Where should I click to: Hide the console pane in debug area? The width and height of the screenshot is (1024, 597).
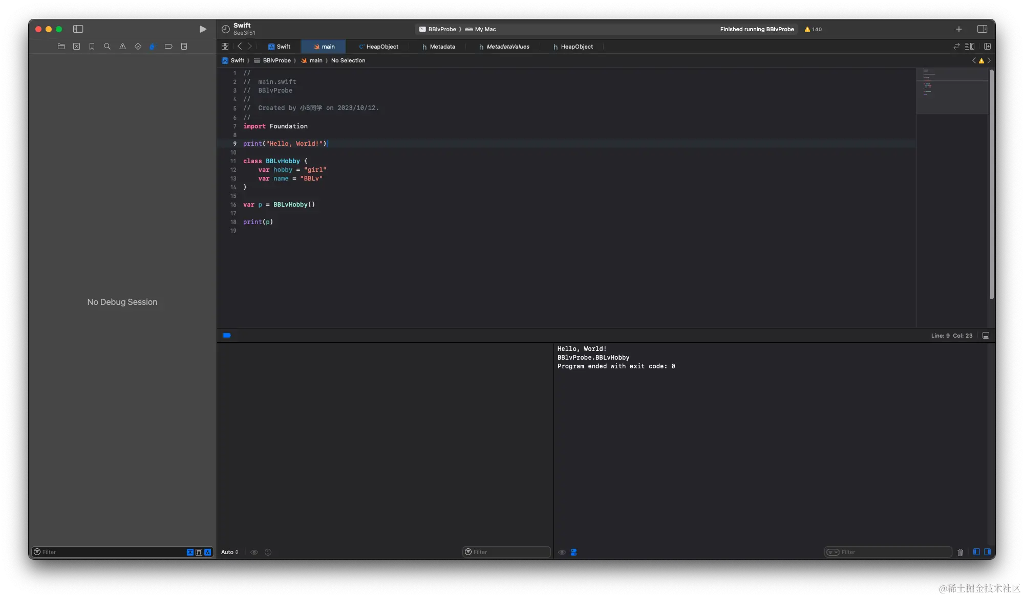coord(987,552)
